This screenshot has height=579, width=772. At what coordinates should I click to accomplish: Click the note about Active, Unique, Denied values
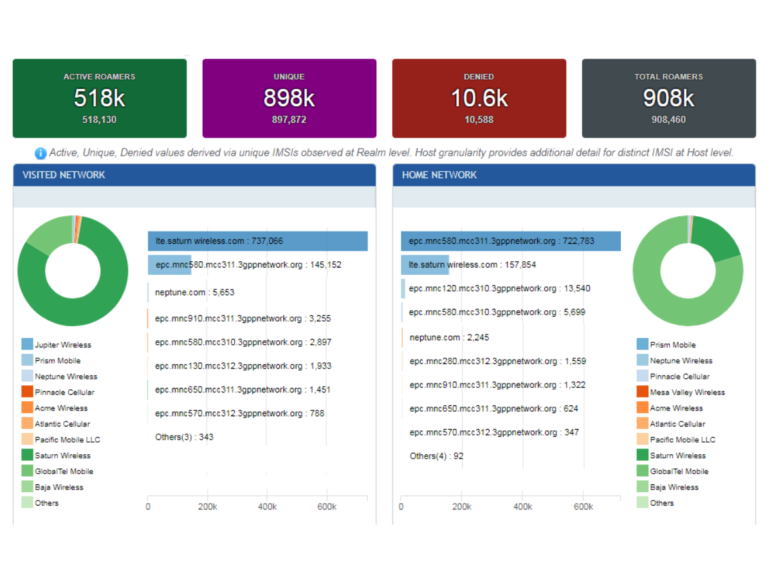click(391, 153)
